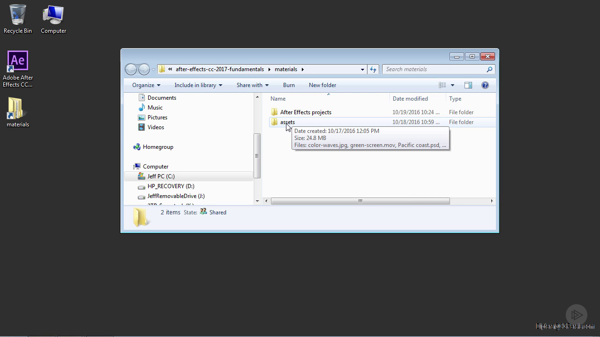Viewport: 600px width, 337px height.
Task: Click the folder icon in address bar
Action: coord(162,69)
